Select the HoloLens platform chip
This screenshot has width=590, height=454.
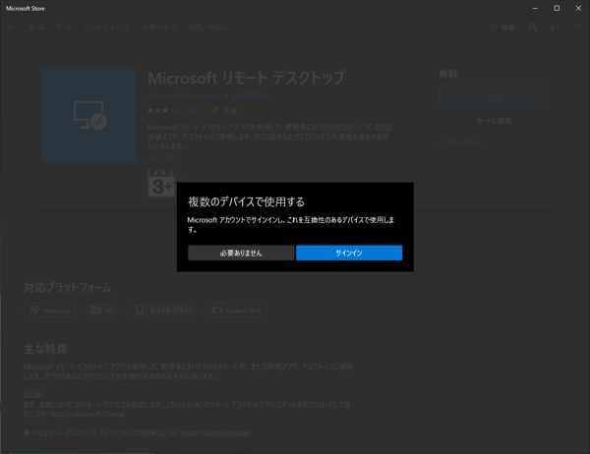[50, 311]
